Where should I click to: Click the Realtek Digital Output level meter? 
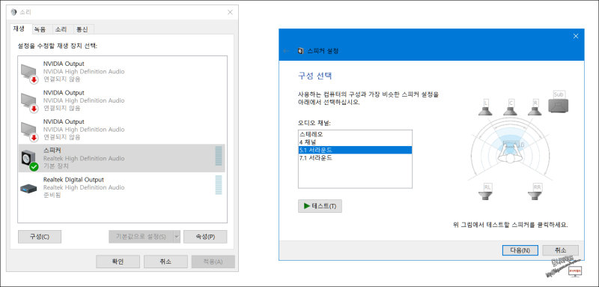click(x=219, y=185)
